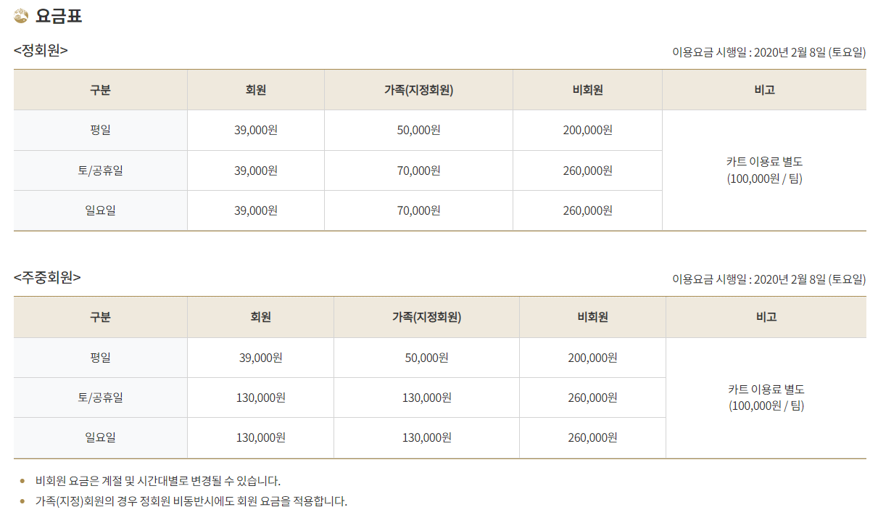Select the note about 가족(지정)회원 요금 적용
878x523 pixels.
click(x=191, y=501)
